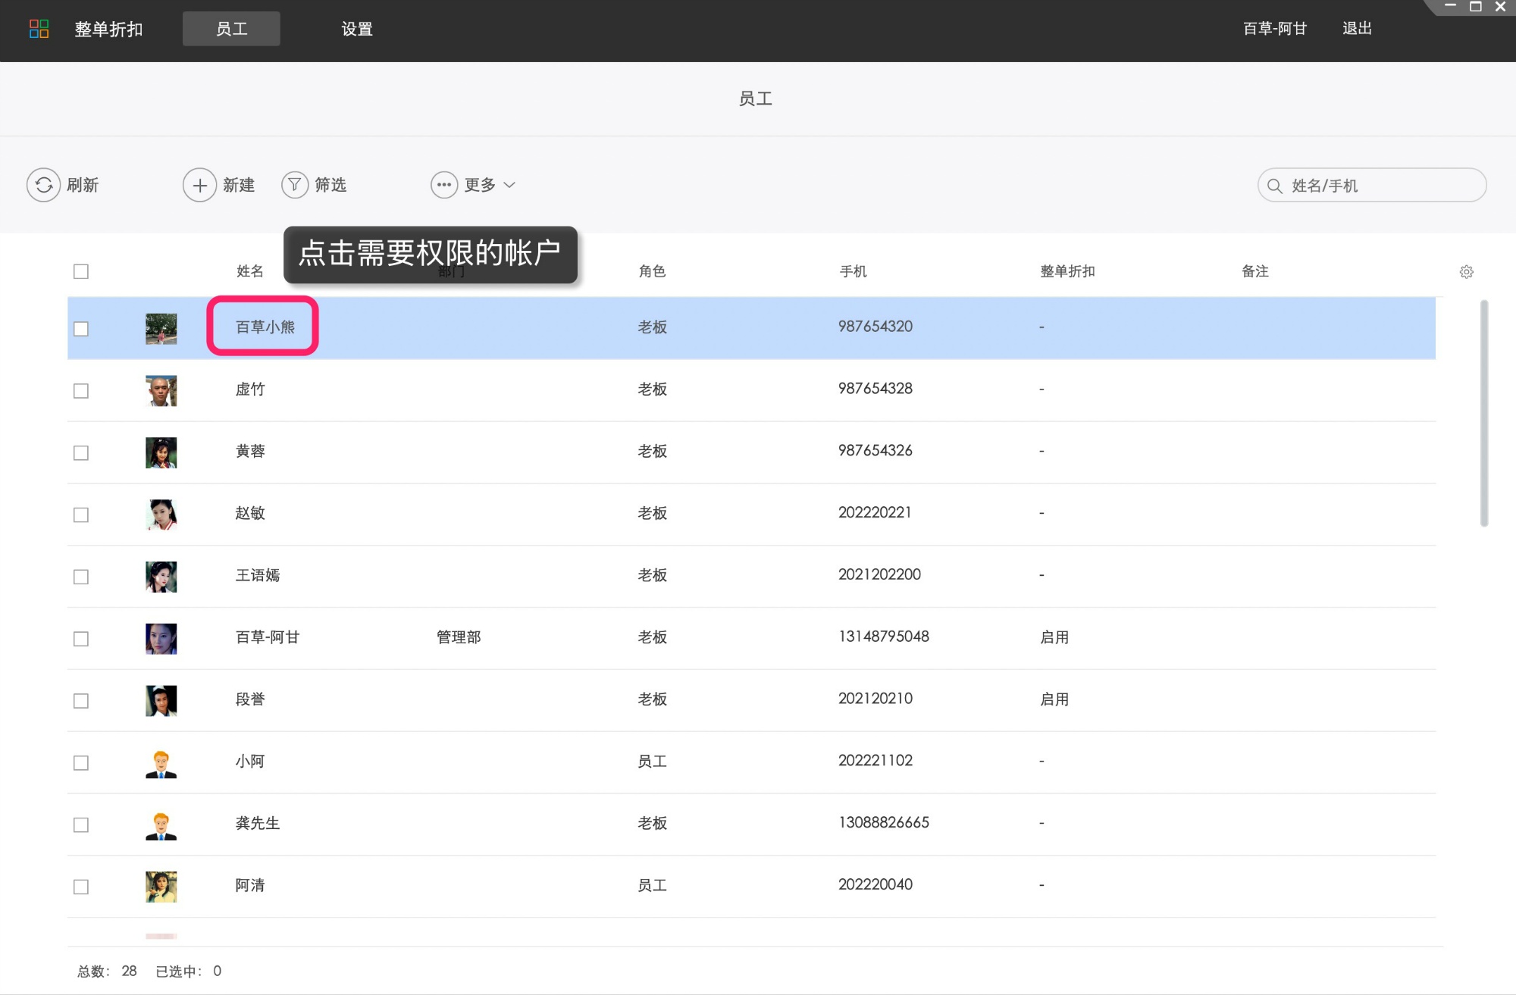Open the 设置 tab
The image size is (1516, 995).
tap(357, 29)
